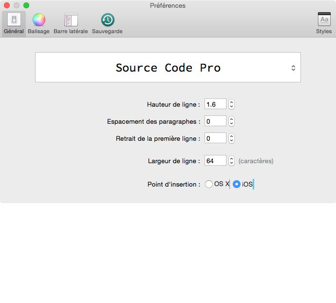Open the Général preferences pane icon
This screenshot has height=303, width=336.
tap(14, 19)
